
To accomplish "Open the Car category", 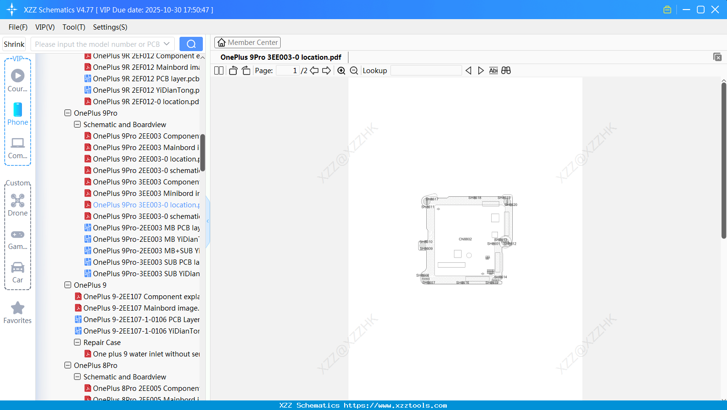I will tap(18, 272).
